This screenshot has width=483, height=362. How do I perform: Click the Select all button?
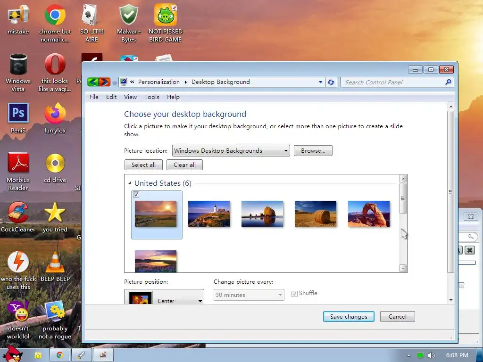tap(143, 165)
